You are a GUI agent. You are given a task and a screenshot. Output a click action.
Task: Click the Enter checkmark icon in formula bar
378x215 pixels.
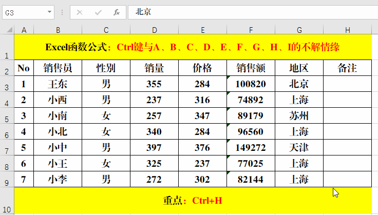tap(98, 12)
